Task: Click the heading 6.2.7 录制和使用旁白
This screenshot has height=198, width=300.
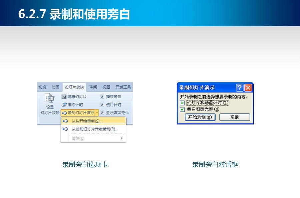Action: (74, 14)
